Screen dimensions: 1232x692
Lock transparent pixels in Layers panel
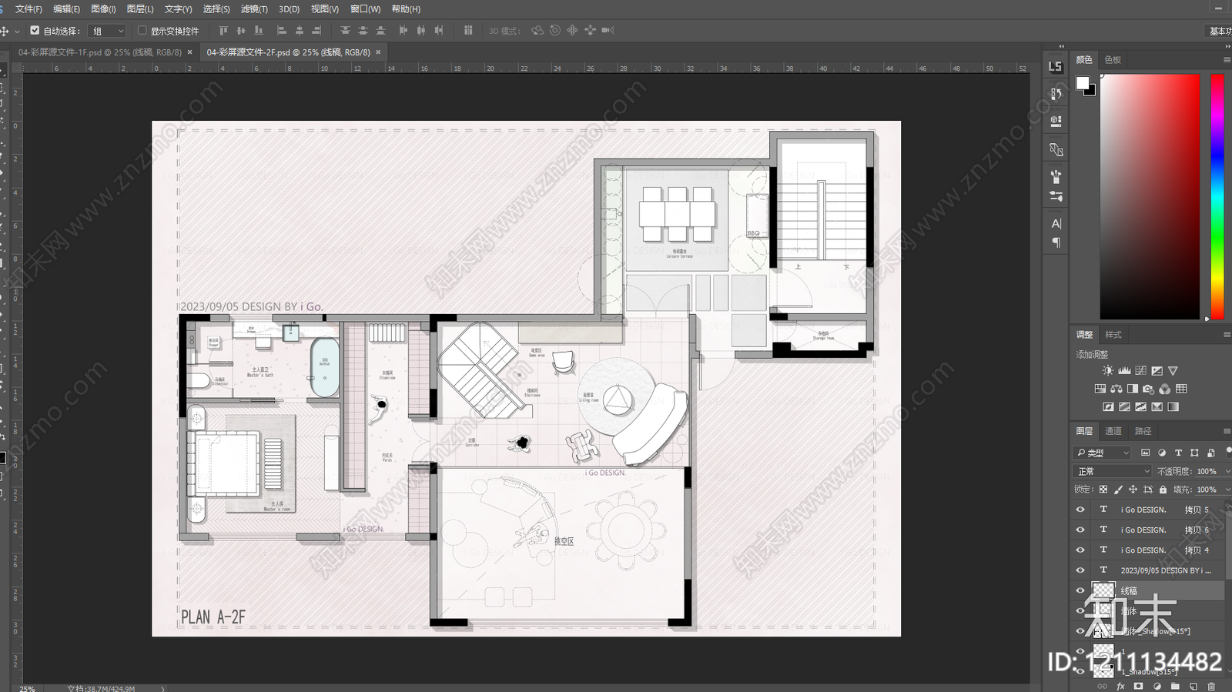click(1103, 490)
